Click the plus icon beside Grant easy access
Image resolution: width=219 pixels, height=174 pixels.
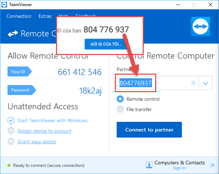click(11, 141)
